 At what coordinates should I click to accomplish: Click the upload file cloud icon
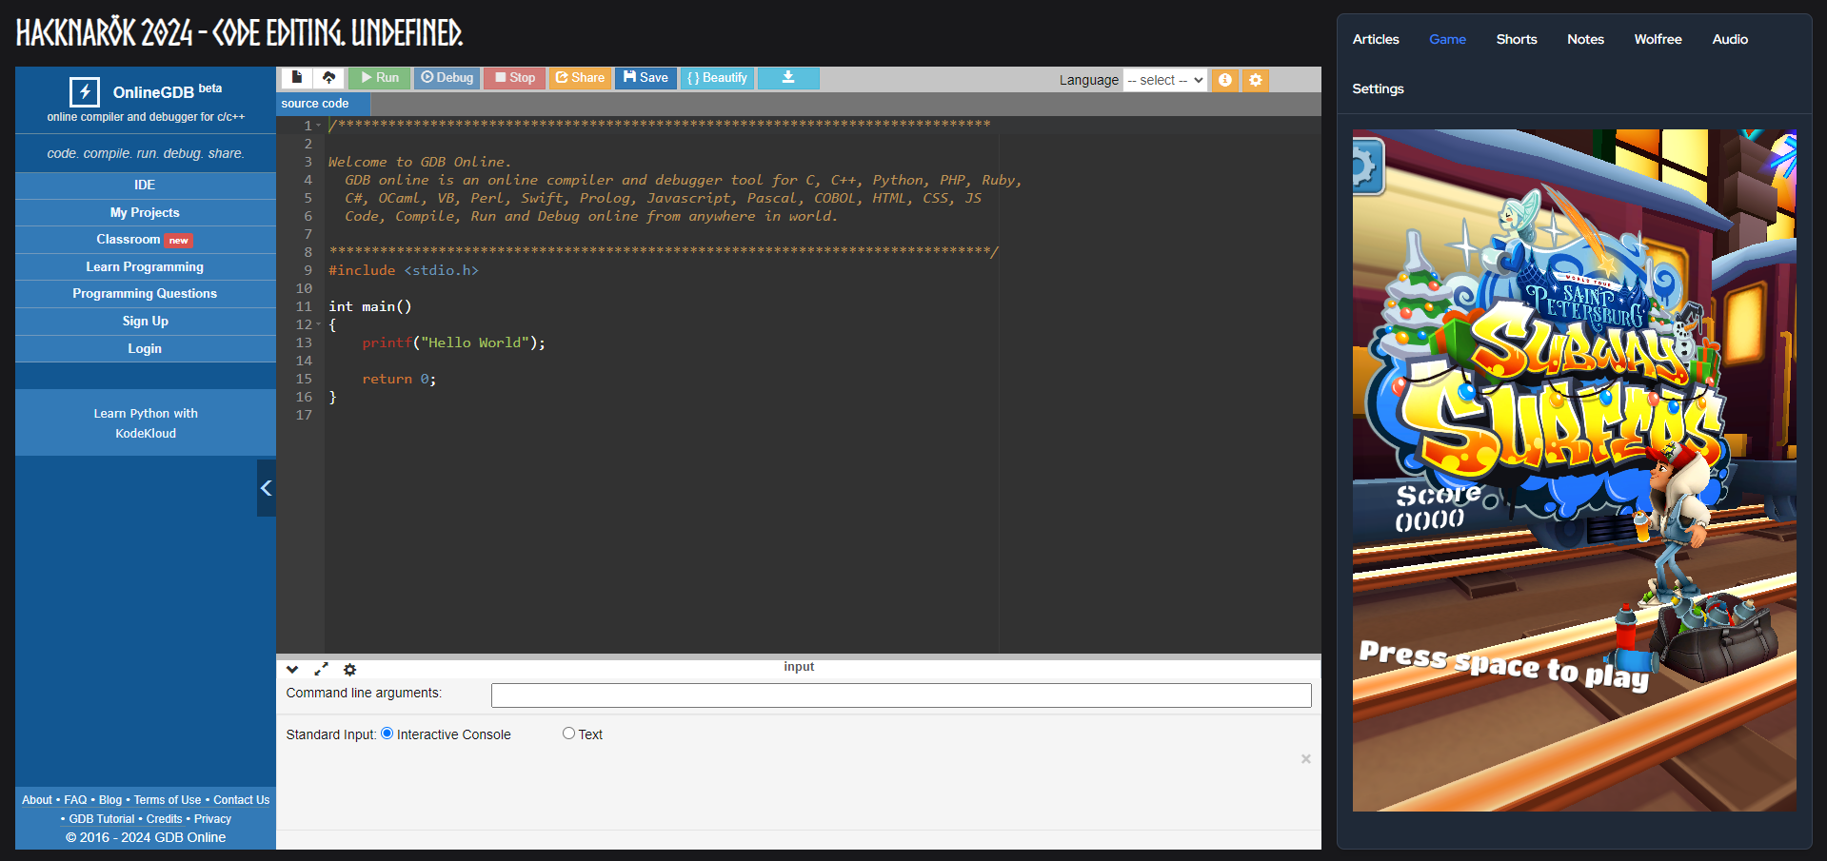coord(329,78)
